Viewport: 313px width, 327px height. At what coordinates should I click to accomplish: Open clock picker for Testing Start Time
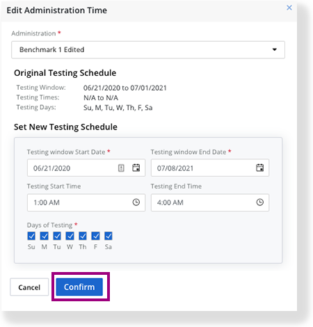pyautogui.click(x=136, y=202)
